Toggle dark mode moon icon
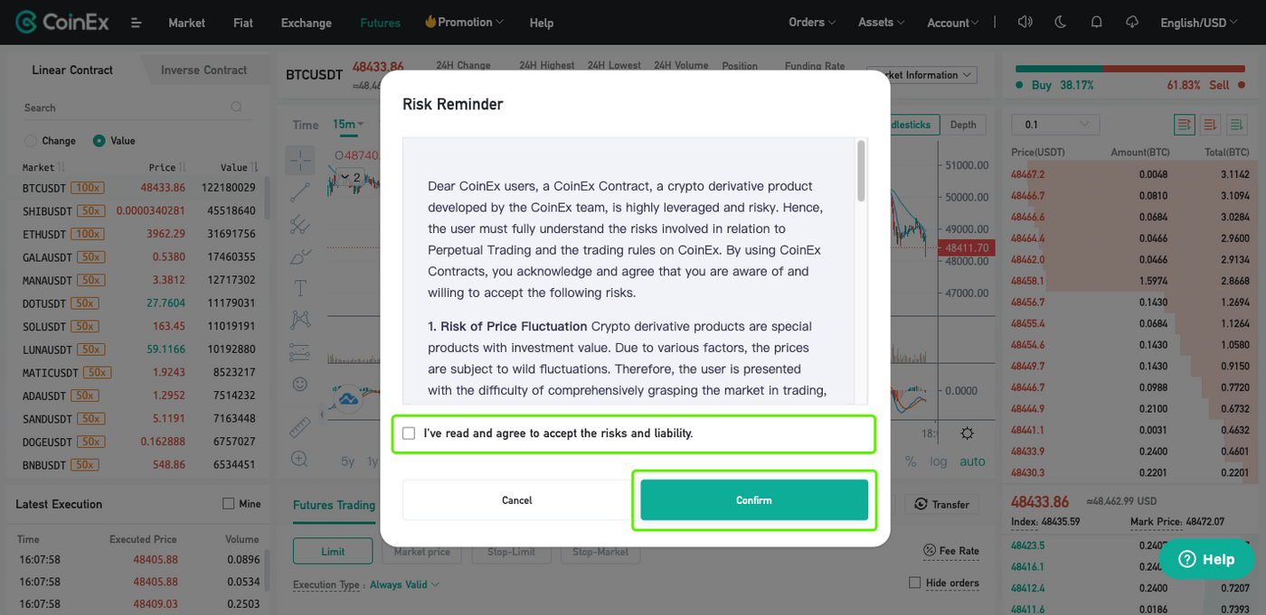The width and height of the screenshot is (1266, 615). 1061,23
